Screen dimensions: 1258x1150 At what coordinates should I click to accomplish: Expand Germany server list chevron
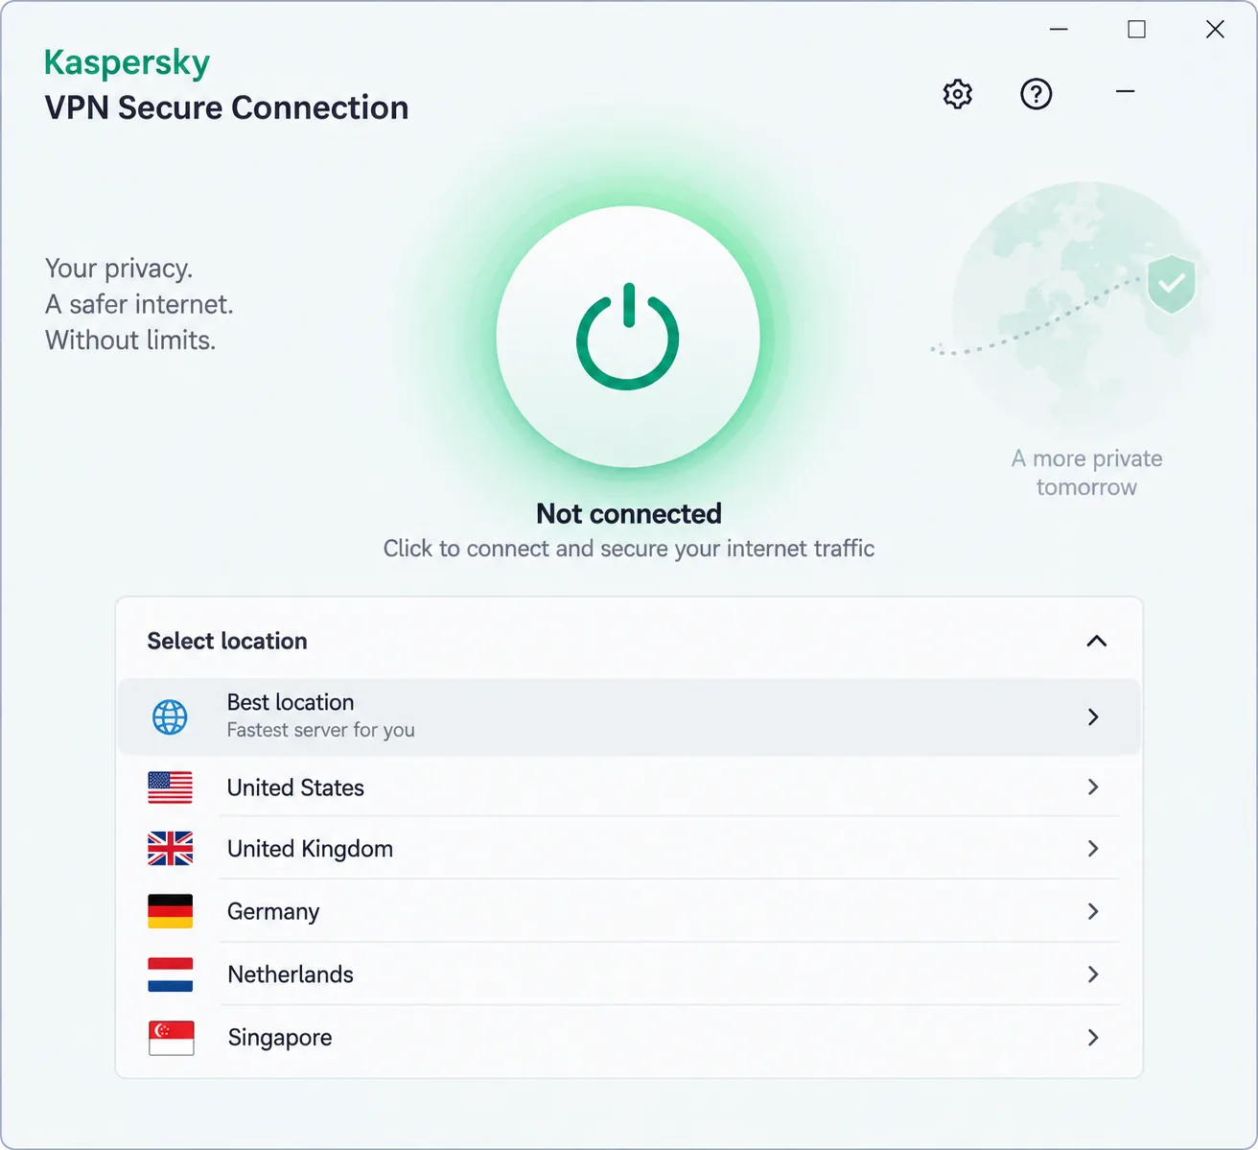click(x=1093, y=911)
